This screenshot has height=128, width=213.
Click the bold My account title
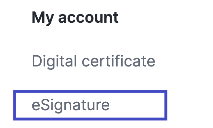[75, 18]
